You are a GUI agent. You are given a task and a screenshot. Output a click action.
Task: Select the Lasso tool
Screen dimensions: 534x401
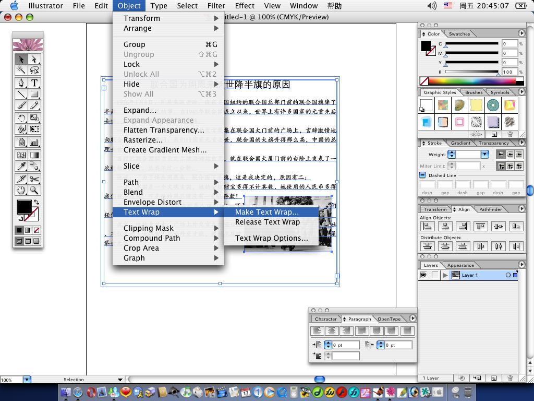coord(34,70)
